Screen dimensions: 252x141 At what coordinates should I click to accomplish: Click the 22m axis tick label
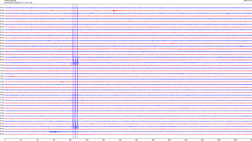[x=186, y=140]
